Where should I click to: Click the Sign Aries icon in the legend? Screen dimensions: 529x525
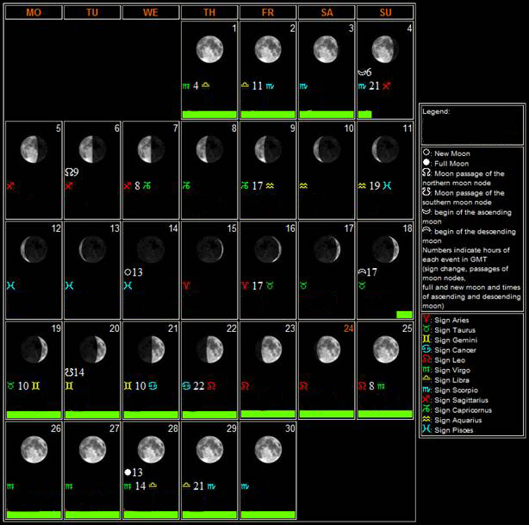pos(427,319)
